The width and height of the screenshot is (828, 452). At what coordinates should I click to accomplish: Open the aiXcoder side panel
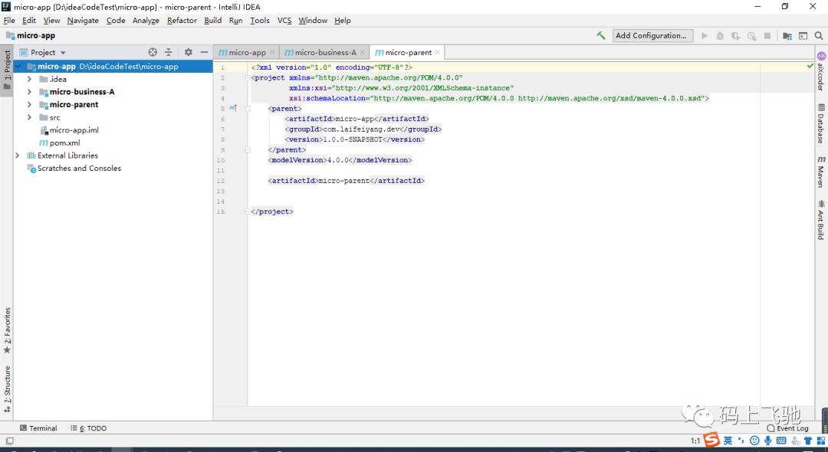point(821,70)
